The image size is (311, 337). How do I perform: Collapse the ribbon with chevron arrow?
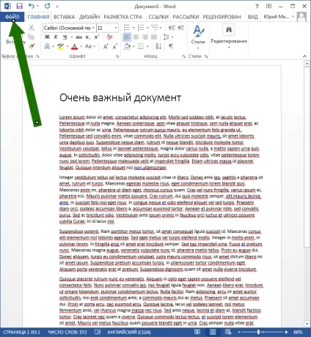coord(304,56)
